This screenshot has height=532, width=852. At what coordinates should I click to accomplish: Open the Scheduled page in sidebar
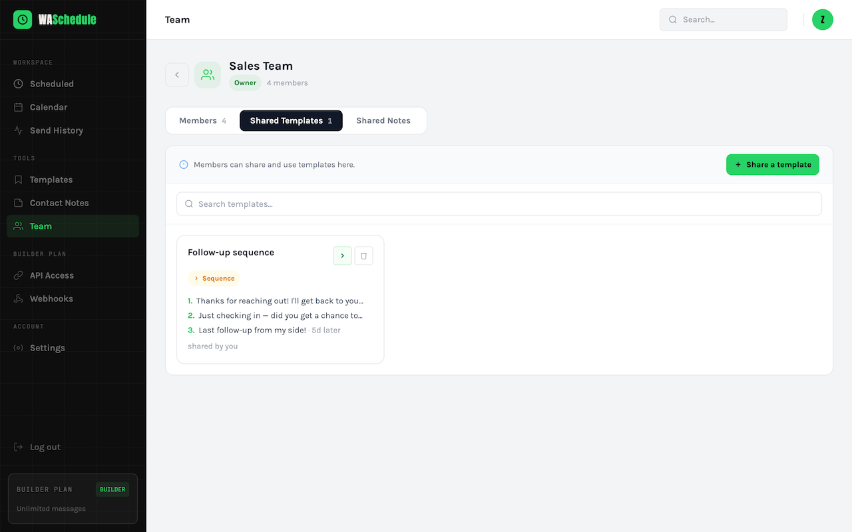[x=51, y=84]
